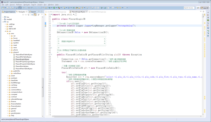Switch to the Project Explorer tab

[x=8, y=12]
